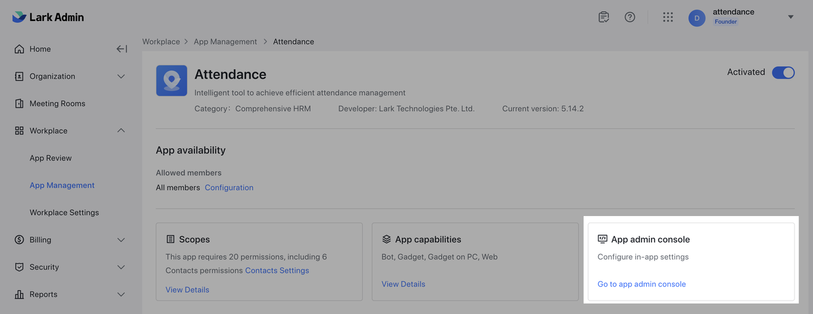Open the help question mark icon
The height and width of the screenshot is (314, 813).
tap(629, 17)
